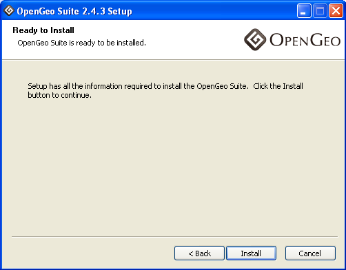Click the OPENGEO wordmark in the banner

point(305,40)
